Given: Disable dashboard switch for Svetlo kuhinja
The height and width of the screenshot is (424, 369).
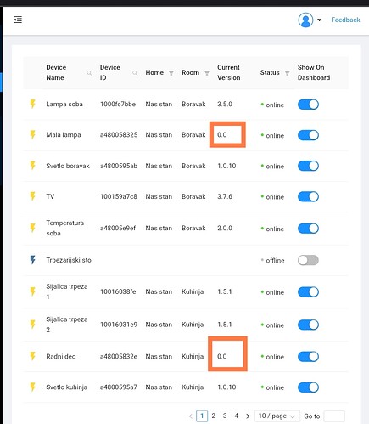Looking at the screenshot, I should [x=308, y=387].
